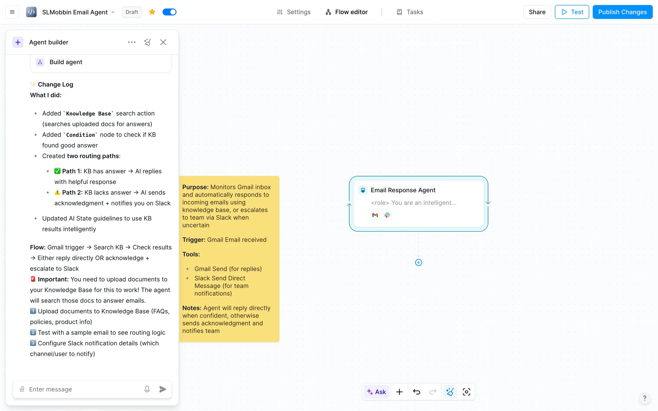
Task: Click the undo arrow in bottom toolbar
Action: point(416,392)
